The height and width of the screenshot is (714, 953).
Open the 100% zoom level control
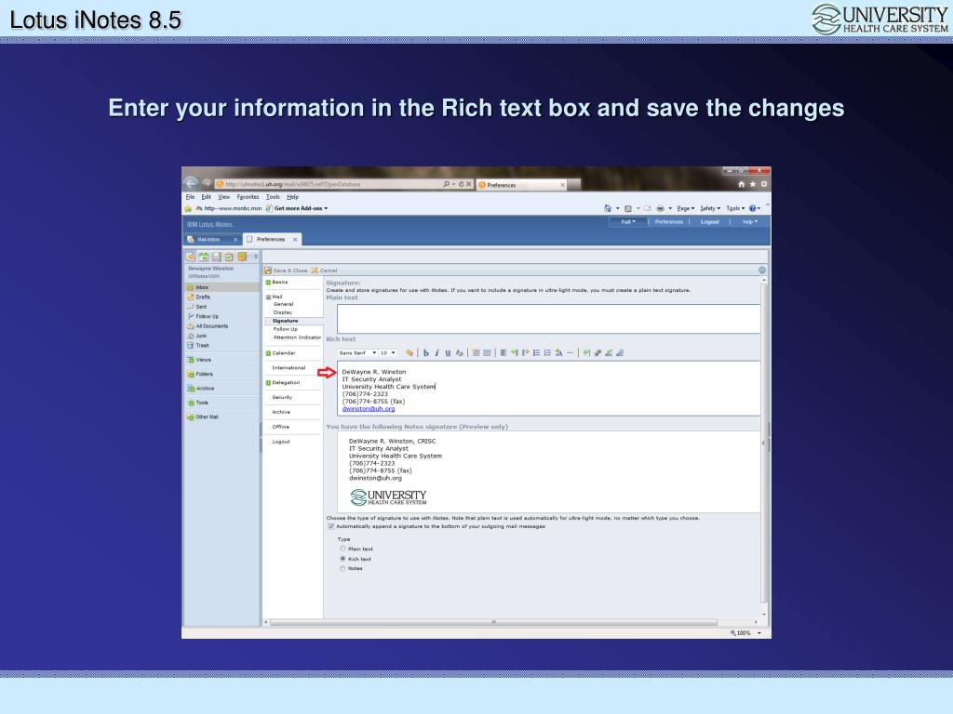(746, 633)
